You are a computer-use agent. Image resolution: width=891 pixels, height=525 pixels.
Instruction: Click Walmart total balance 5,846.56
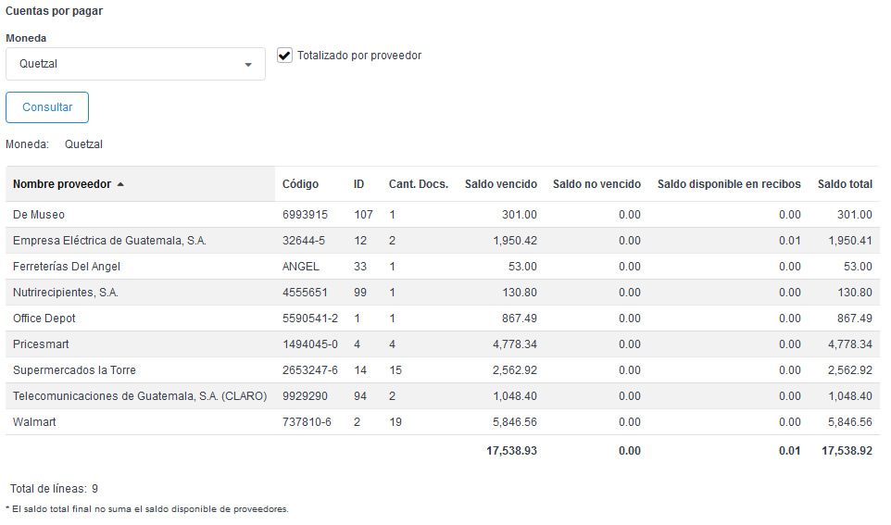point(847,422)
